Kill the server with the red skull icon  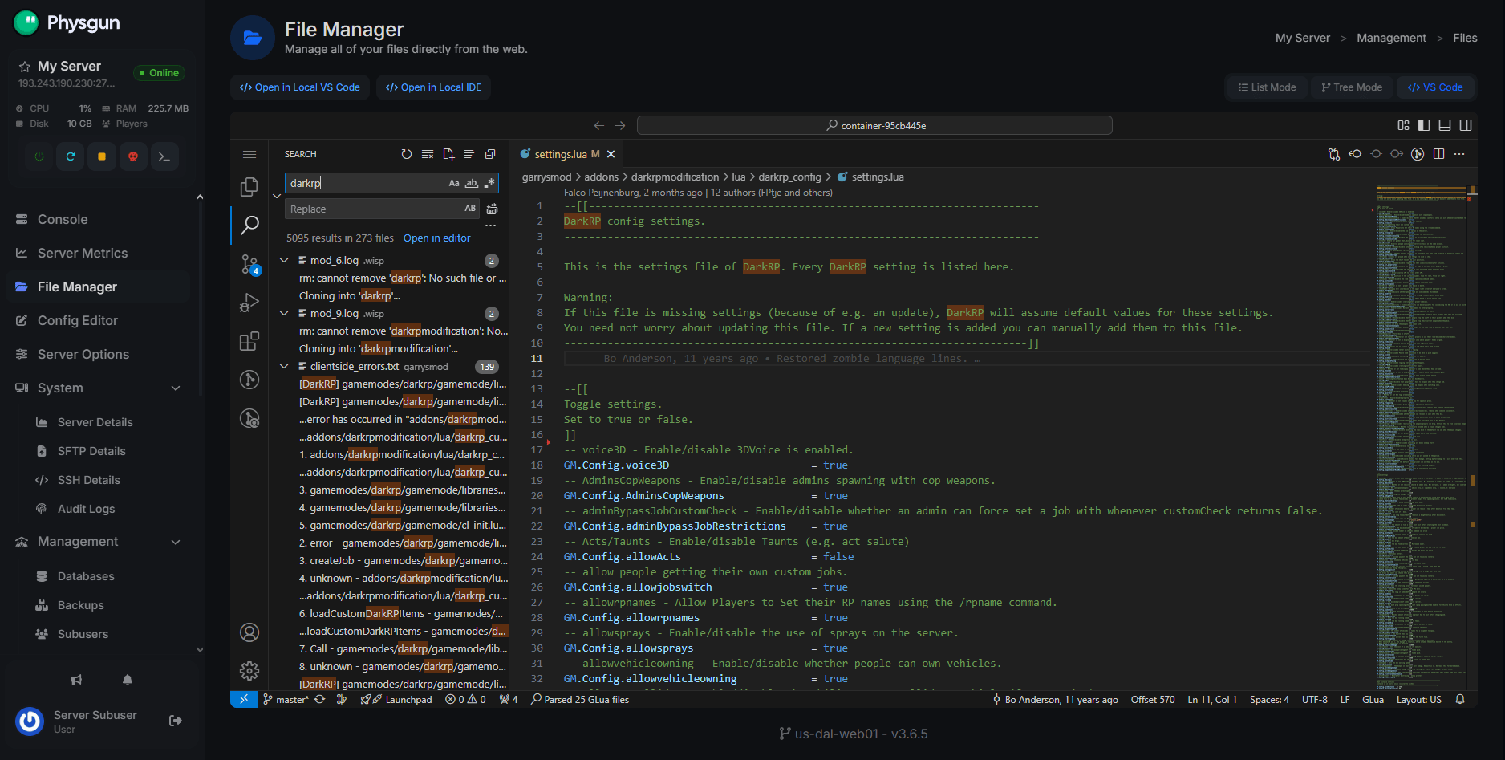pos(133,156)
